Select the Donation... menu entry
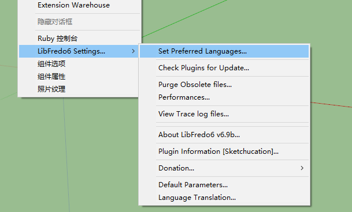352x212 pixels. tap(224, 168)
